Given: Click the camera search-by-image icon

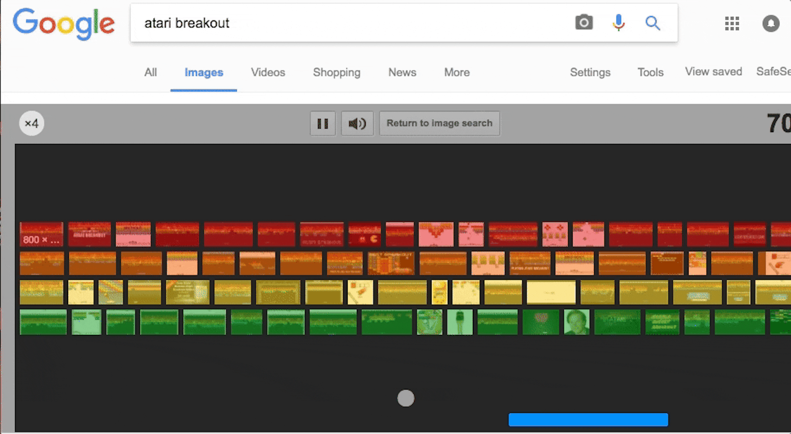Looking at the screenshot, I should point(584,22).
